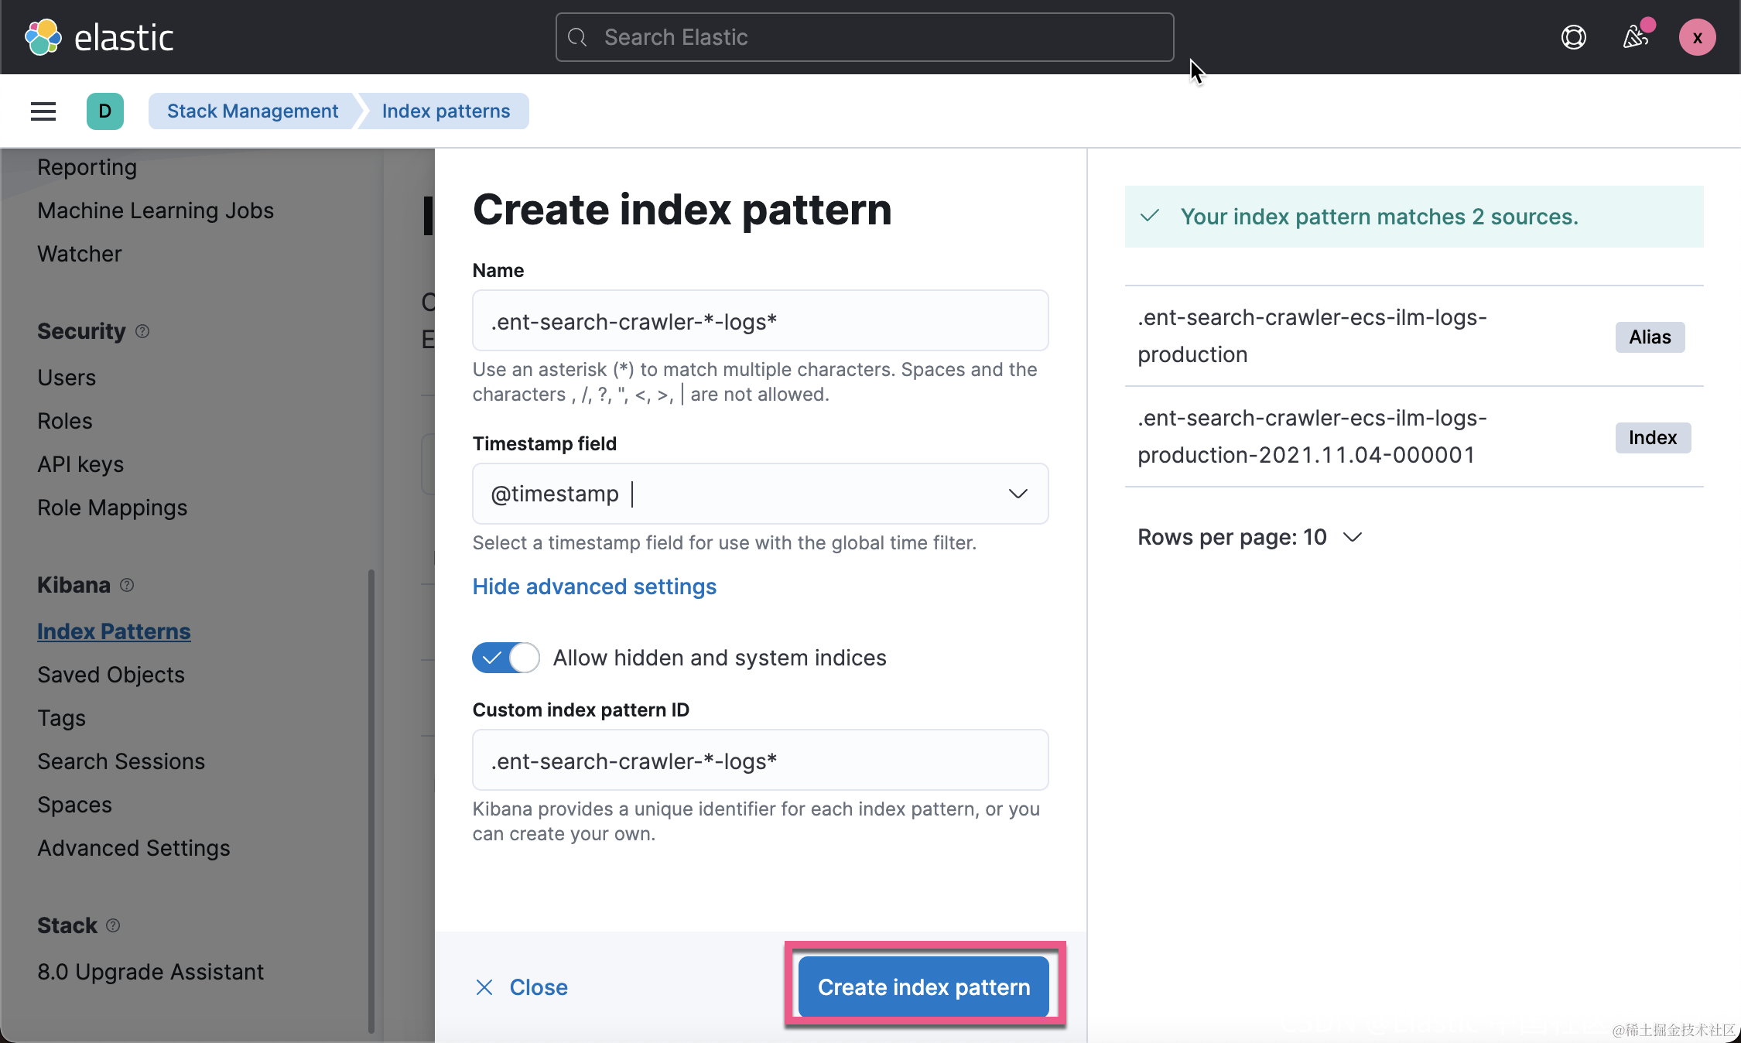The width and height of the screenshot is (1741, 1043).
Task: Click the D space avatar
Action: pos(105,111)
